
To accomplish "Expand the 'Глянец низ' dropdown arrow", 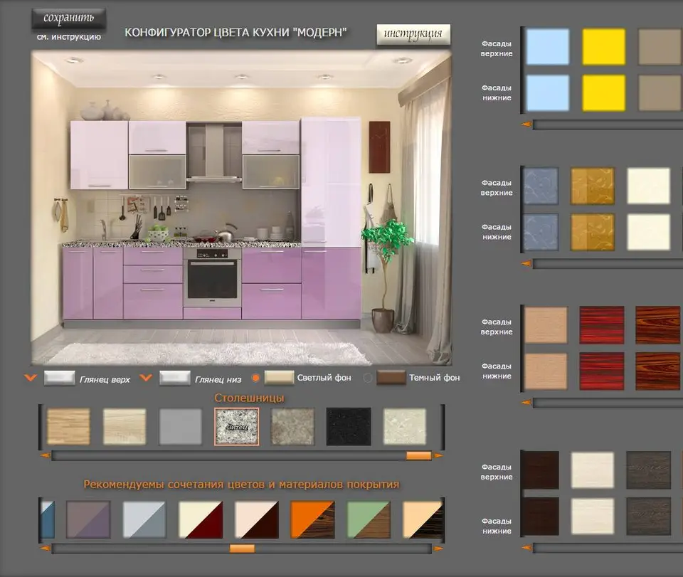I will pos(146,378).
